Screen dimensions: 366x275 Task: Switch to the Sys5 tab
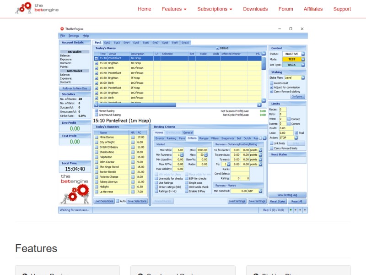(136, 43)
